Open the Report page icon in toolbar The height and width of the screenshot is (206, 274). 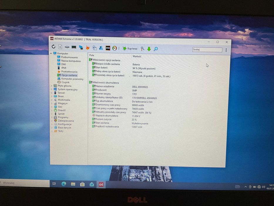pos(60,47)
